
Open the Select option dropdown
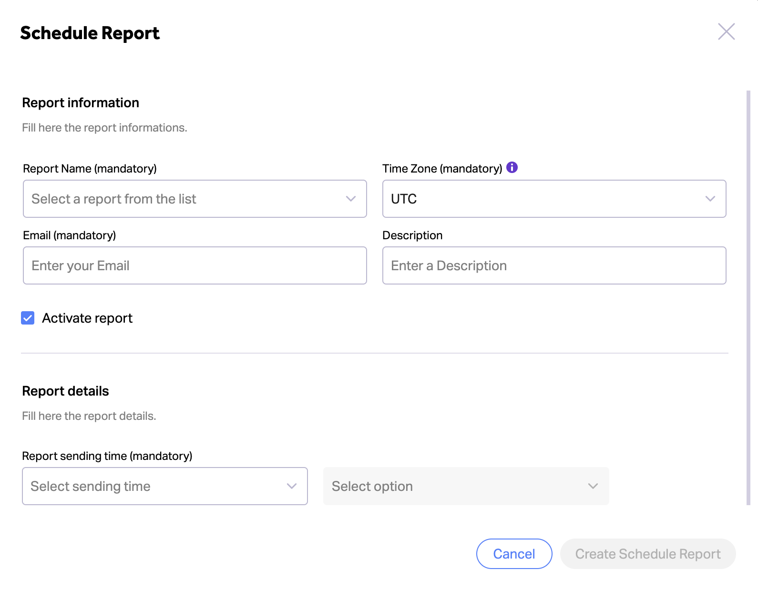466,486
